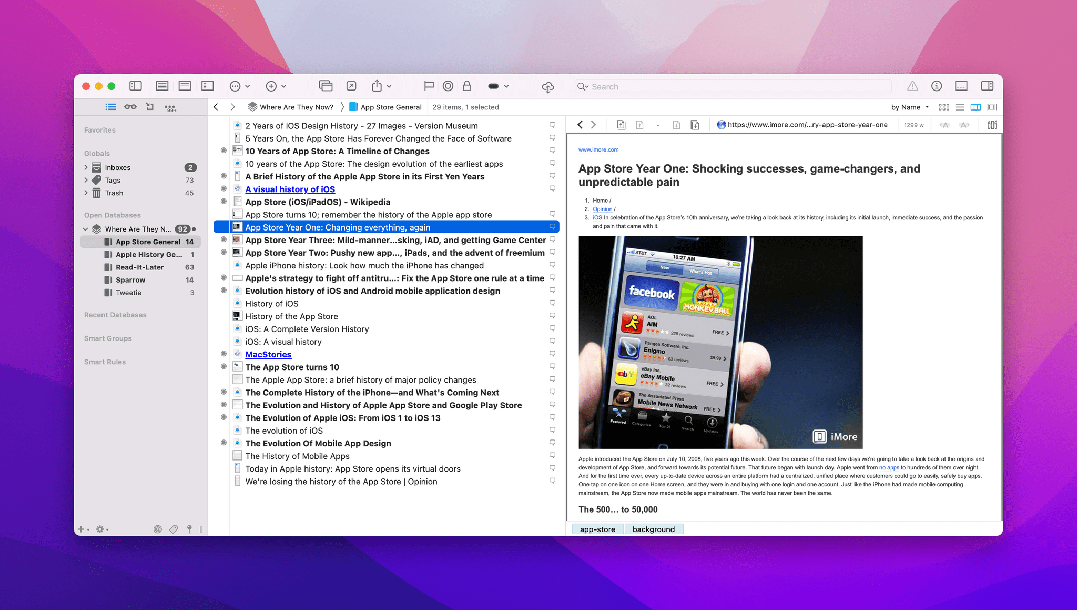Open the document externally with arrow-box icon
The height and width of the screenshot is (610, 1077).
(351, 86)
